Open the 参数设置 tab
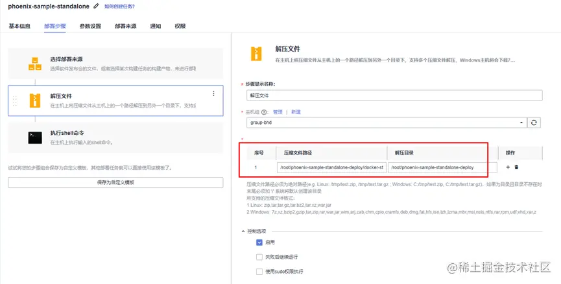Image resolution: width=561 pixels, height=284 pixels. [90, 26]
